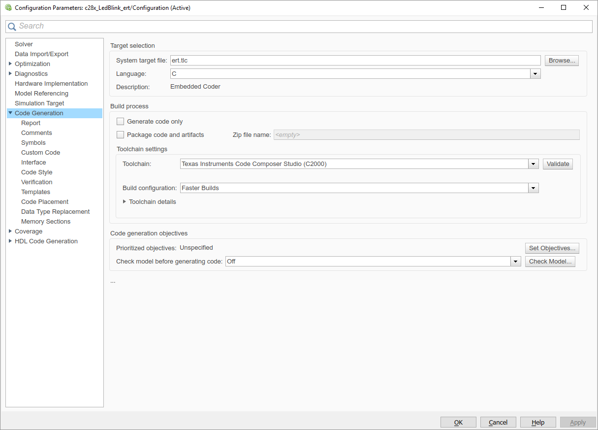Open the Toolchain dropdown list
This screenshot has width=598, height=430.
click(x=534, y=164)
